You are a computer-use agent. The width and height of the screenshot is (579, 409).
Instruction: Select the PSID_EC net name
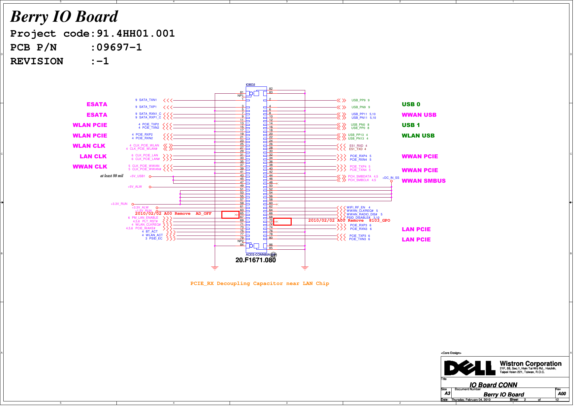pyautogui.click(x=156, y=238)
